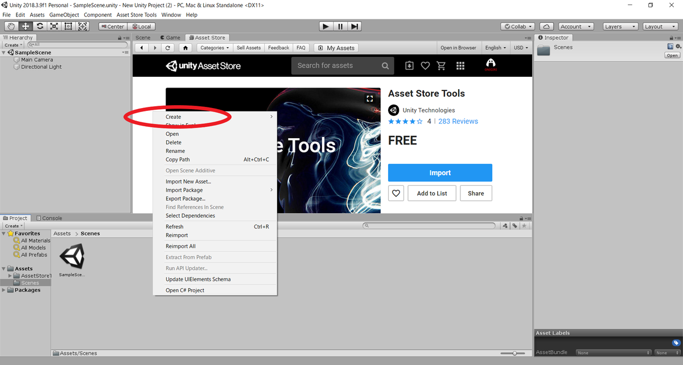Toggle pivot mode Center button
Screen dimensions: 683x365
(x=112, y=26)
